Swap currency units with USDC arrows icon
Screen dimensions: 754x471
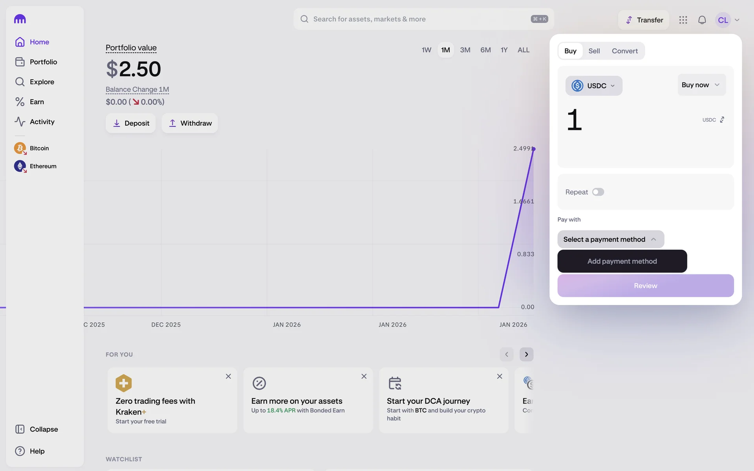722,120
